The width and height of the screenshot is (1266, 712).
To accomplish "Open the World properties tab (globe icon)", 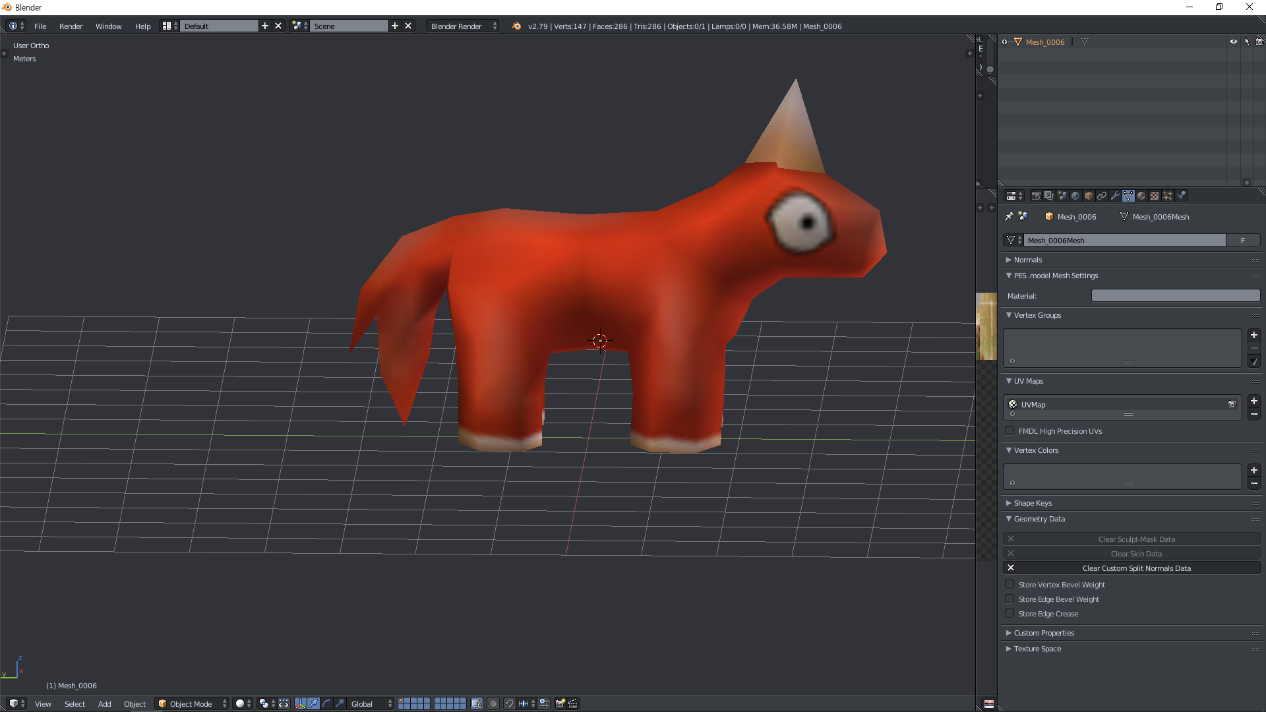I will [x=1075, y=196].
